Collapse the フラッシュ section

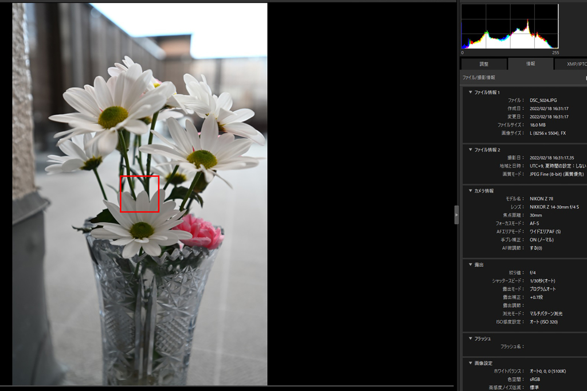[x=471, y=338]
